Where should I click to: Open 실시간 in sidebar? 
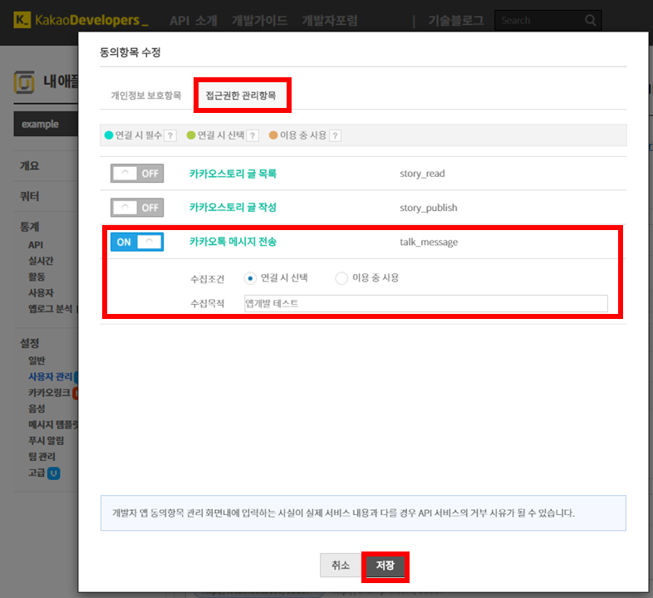(41, 261)
